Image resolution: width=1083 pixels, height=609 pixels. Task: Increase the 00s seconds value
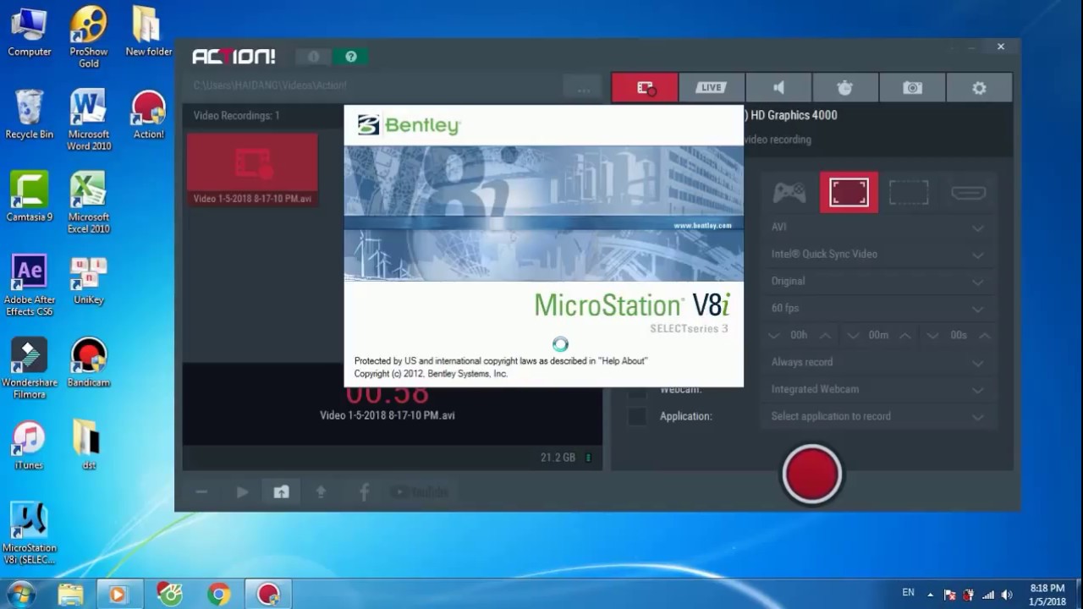coord(984,336)
